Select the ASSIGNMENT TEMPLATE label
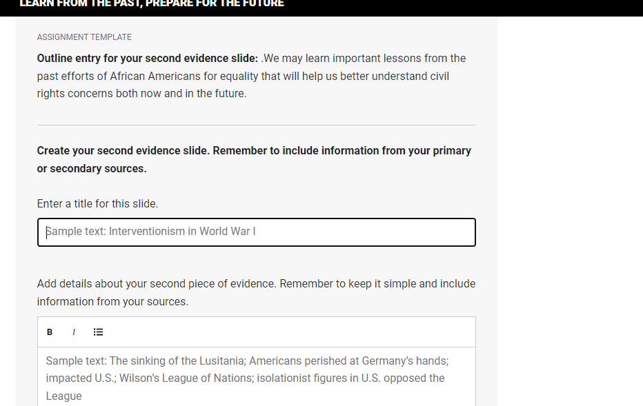The width and height of the screenshot is (643, 406). pos(84,37)
